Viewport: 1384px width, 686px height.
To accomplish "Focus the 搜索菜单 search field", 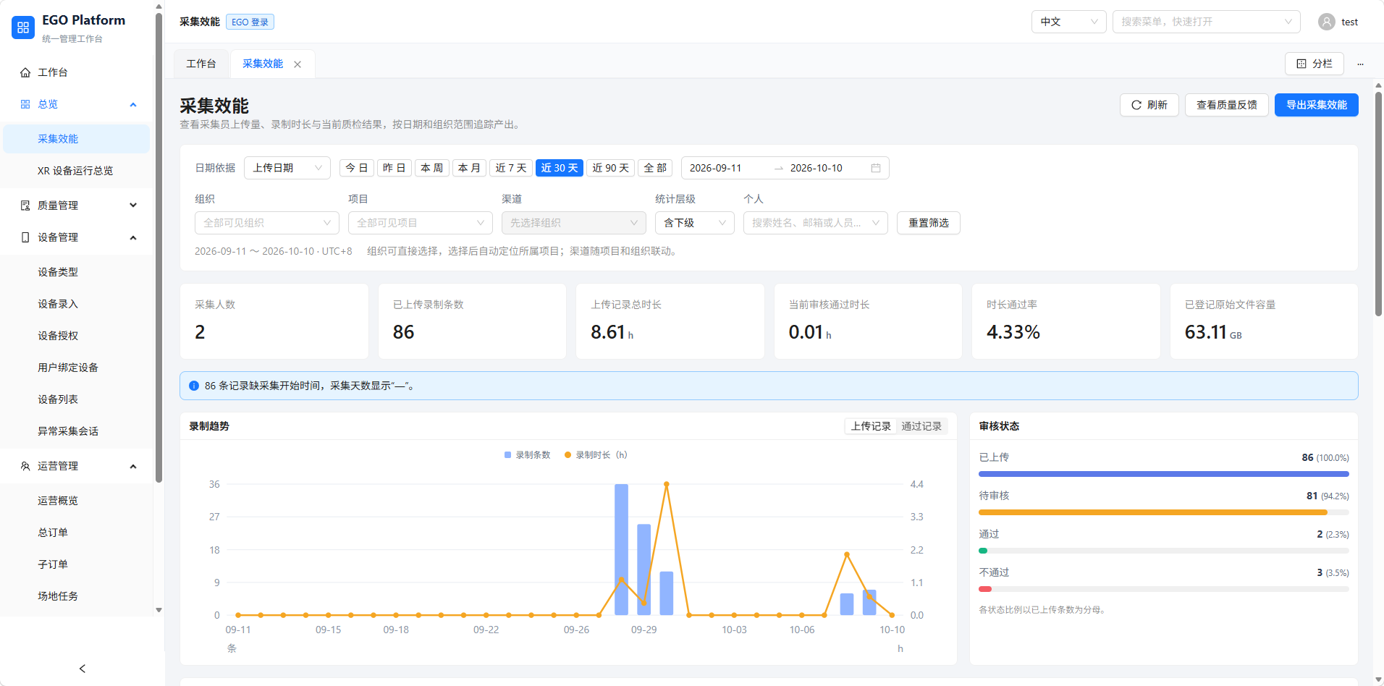I will [1207, 22].
